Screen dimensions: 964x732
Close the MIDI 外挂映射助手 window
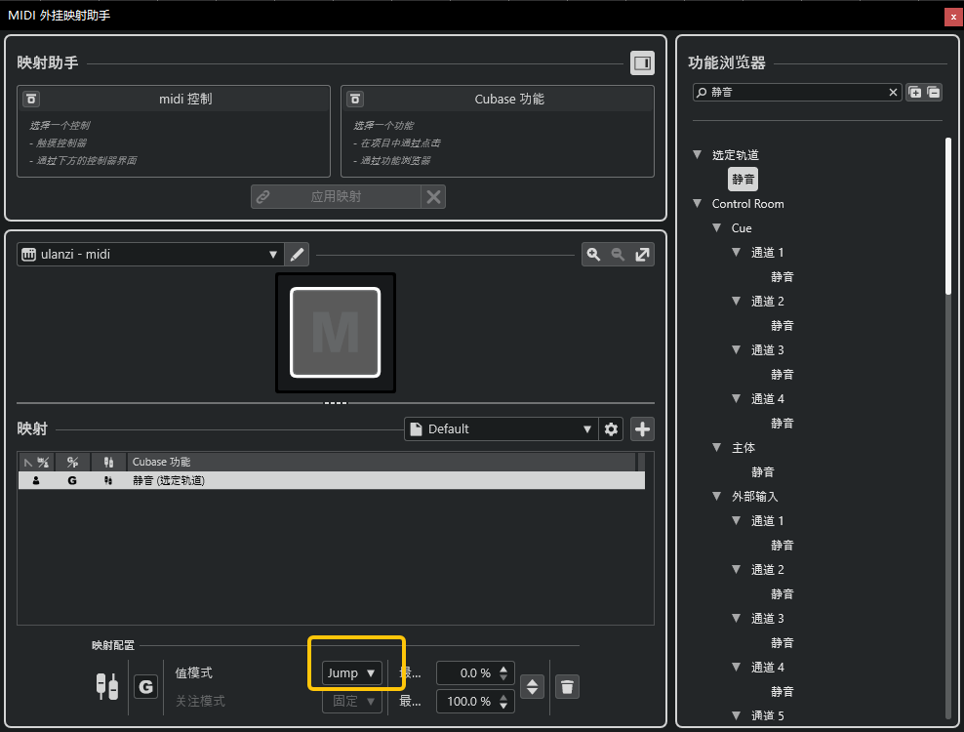pos(953,17)
